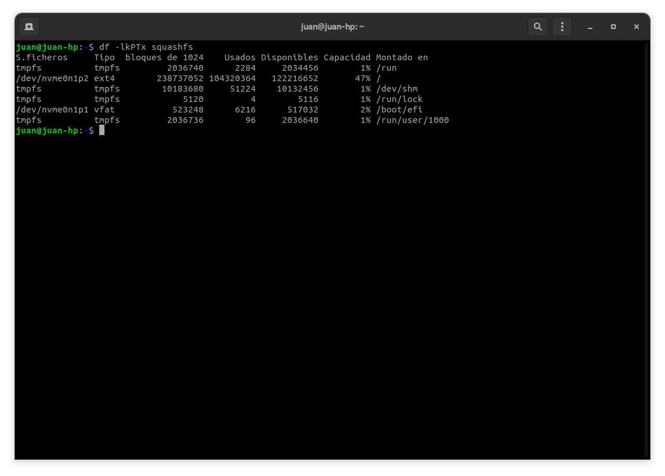665x476 pixels.
Task: Open a new terminal tab
Action: coord(28,26)
